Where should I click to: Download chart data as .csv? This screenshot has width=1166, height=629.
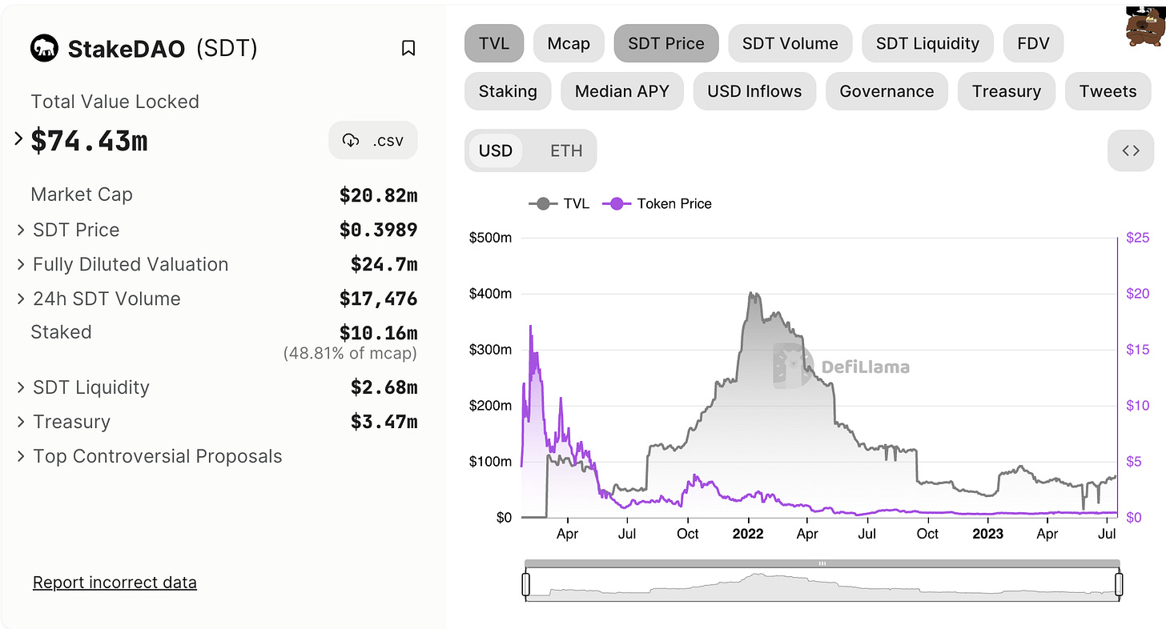pyautogui.click(x=373, y=139)
